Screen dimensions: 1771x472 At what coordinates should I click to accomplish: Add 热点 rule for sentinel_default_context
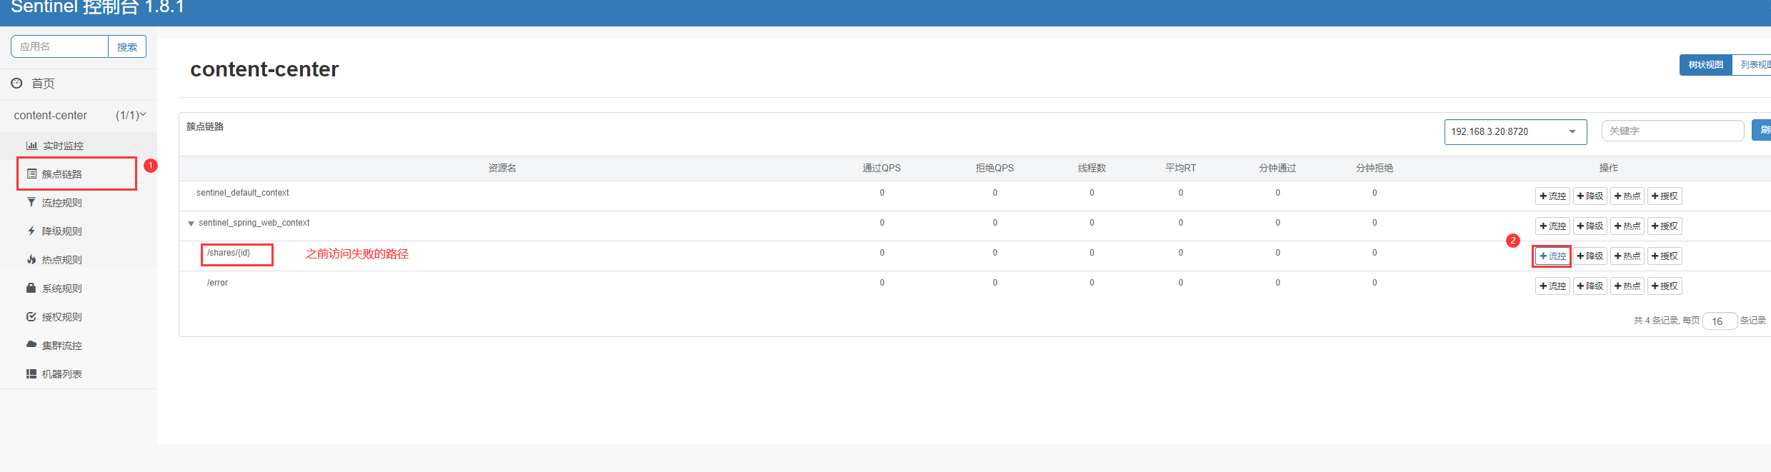click(1627, 196)
